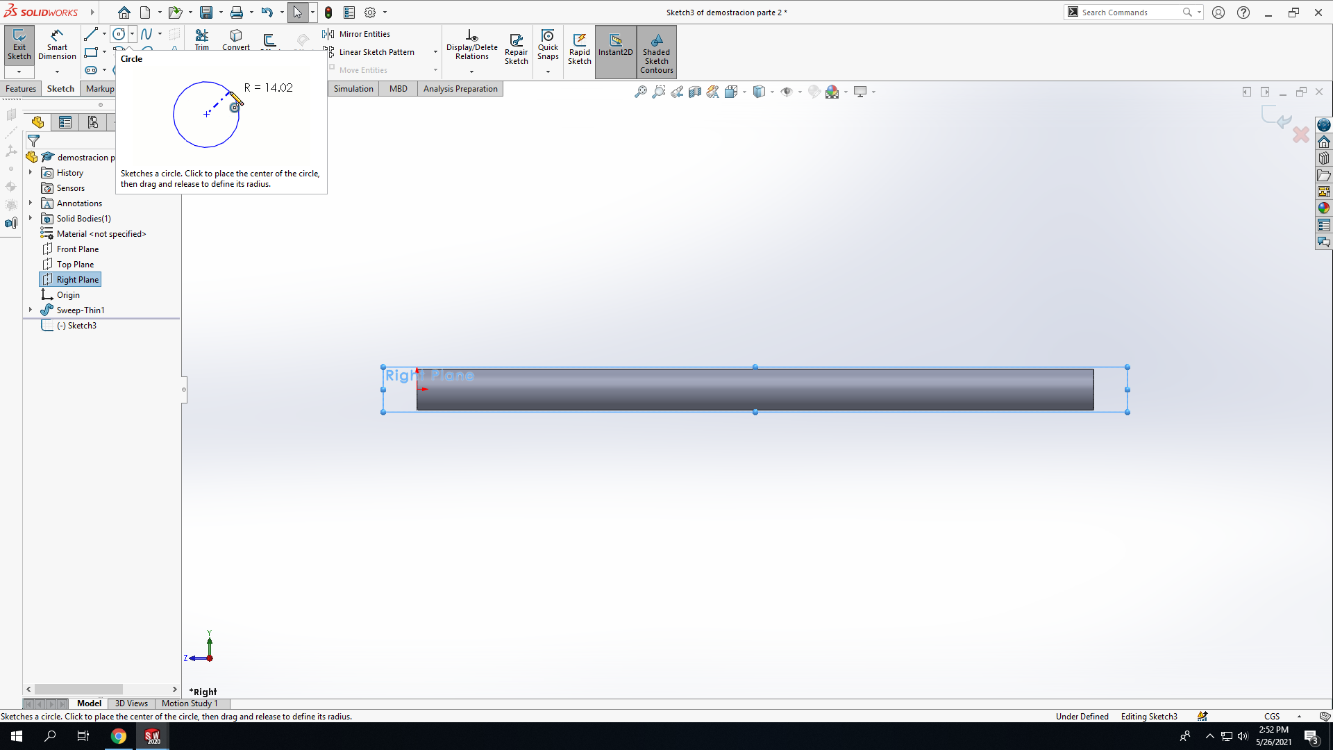Switch to the Markup tab
The height and width of the screenshot is (750, 1333).
point(99,89)
